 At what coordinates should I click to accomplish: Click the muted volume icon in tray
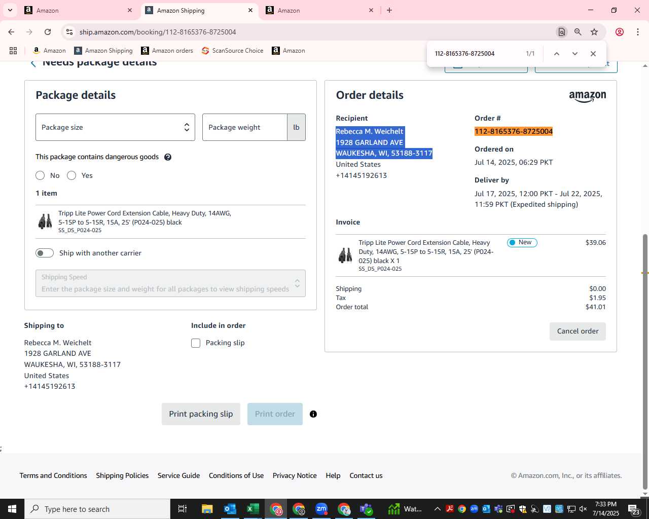583,509
